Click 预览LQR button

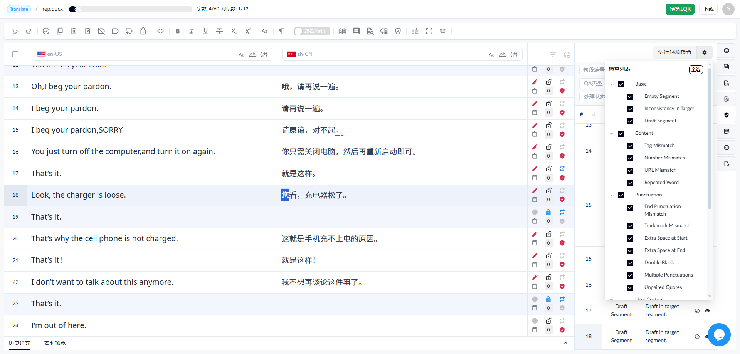(x=680, y=9)
